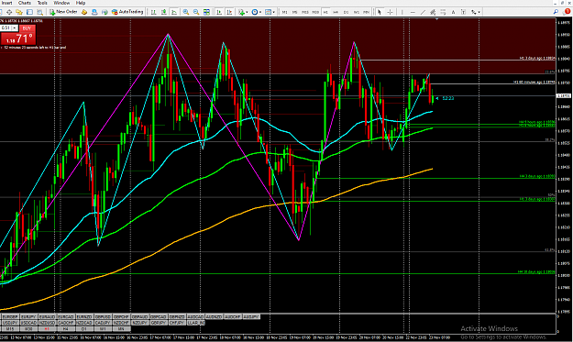Toggle chart auto scroll icon
Viewport: 573px width, 342px height.
[219, 12]
